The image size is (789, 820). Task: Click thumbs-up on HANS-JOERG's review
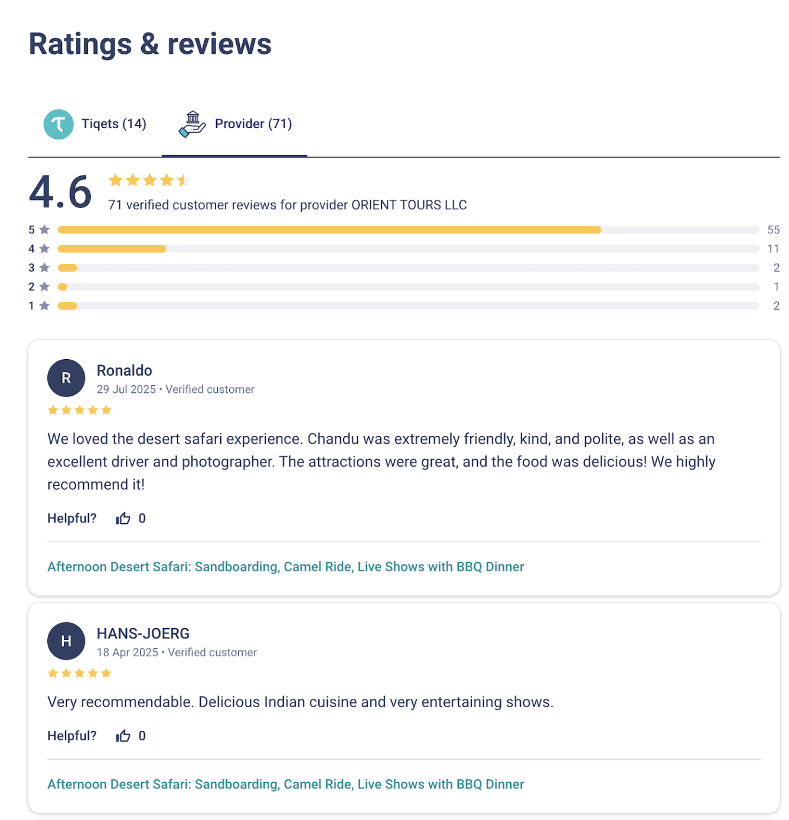123,736
